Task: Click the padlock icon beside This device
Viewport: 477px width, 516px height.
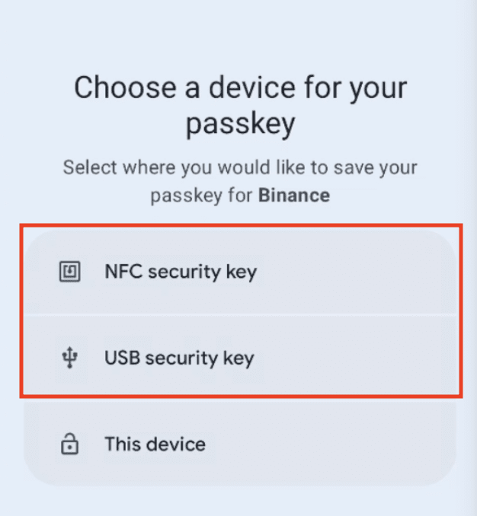Action: pos(70,444)
